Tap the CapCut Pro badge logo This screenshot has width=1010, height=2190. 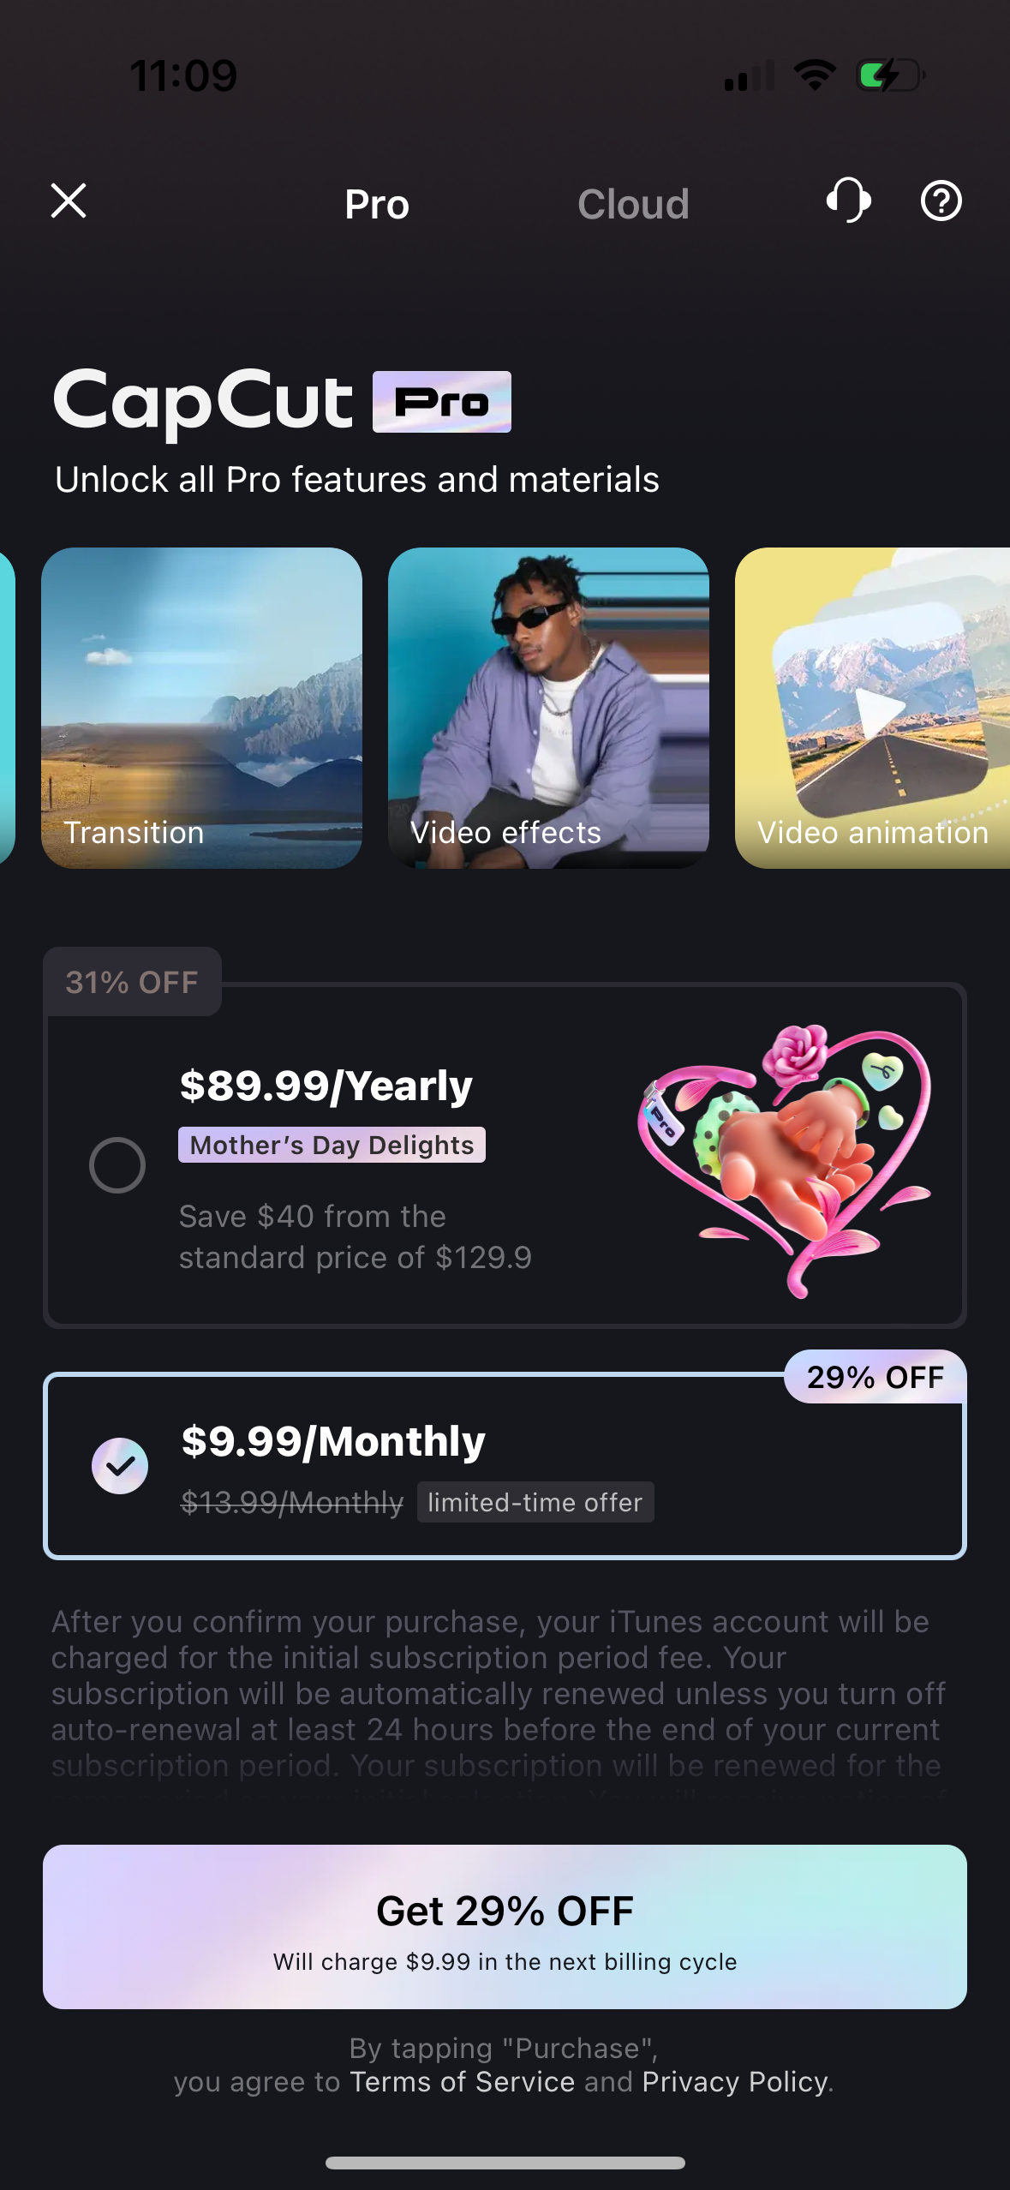[442, 402]
